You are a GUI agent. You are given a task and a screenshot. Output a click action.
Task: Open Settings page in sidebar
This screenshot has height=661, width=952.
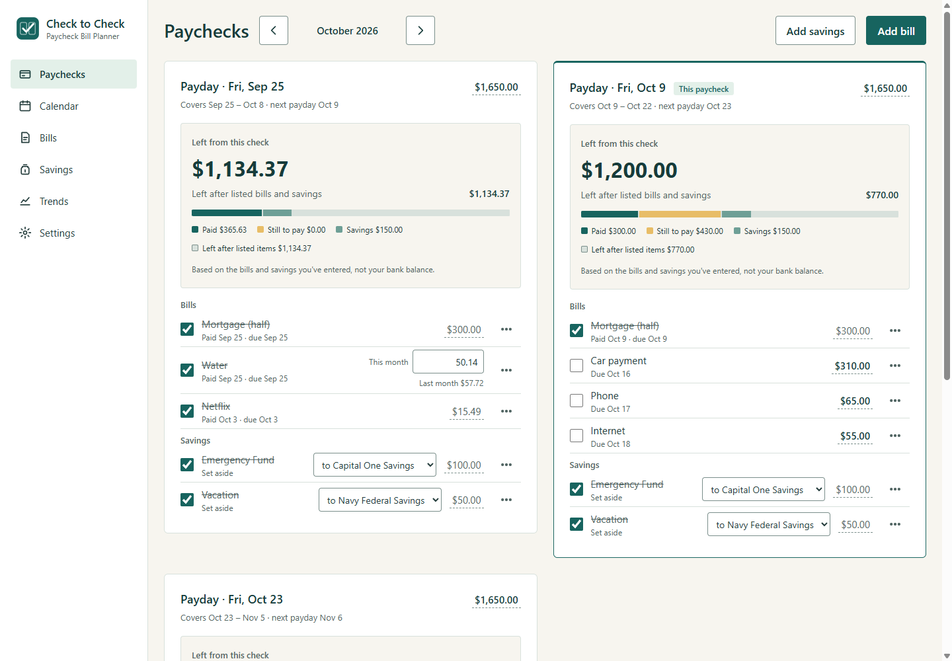pyautogui.click(x=73, y=233)
